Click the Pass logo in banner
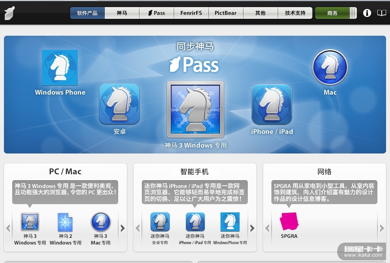Viewport: 390px width, 263px height. pos(194,64)
